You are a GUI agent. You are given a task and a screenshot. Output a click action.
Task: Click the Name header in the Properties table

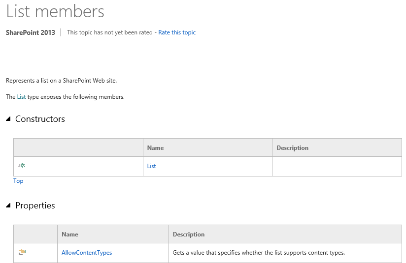pos(69,234)
